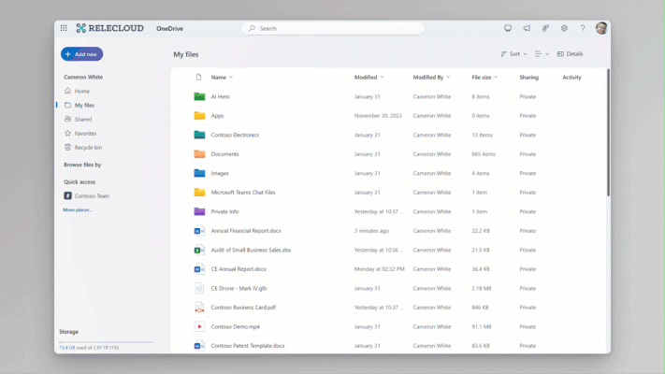This screenshot has width=665, height=374.
Task: Click the Documents orange folder icon
Action: pos(199,154)
